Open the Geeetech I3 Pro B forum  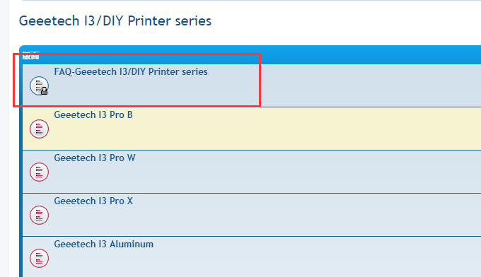click(93, 115)
